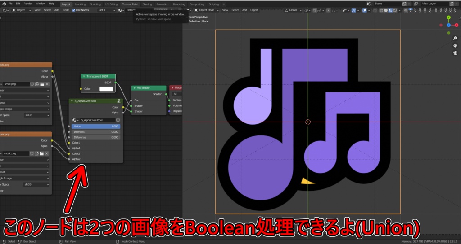Toggle X-ray mode in viewport header
The height and width of the screenshot is (244, 461).
coord(375,10)
